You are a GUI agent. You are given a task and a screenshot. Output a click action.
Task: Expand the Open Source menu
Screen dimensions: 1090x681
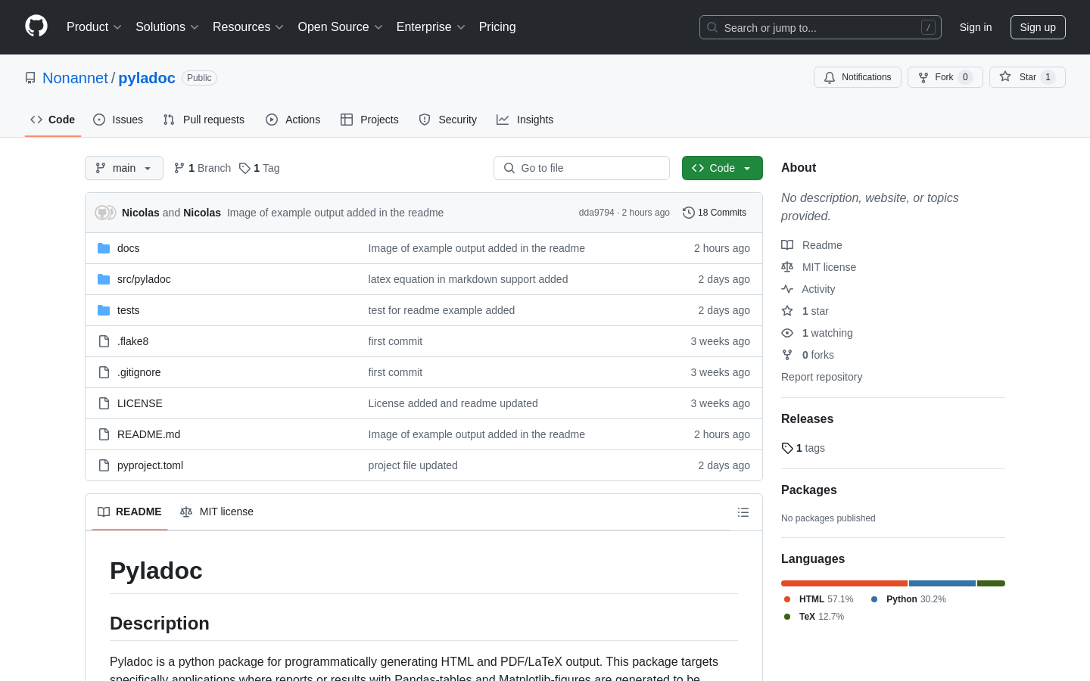pyautogui.click(x=341, y=26)
